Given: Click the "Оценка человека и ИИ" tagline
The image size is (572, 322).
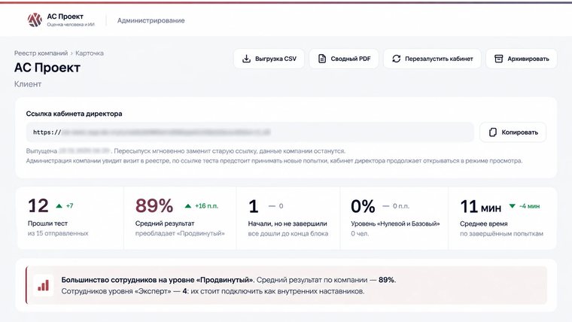Looking at the screenshot, I should [x=71, y=24].
